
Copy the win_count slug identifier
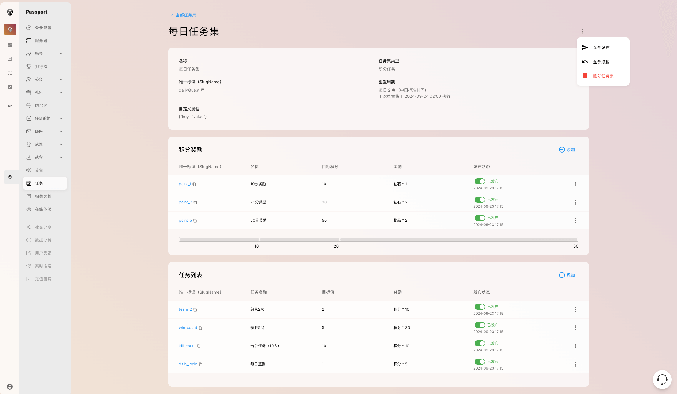200,328
